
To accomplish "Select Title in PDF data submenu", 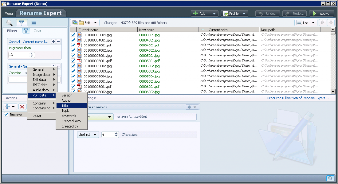I will coord(72,106).
